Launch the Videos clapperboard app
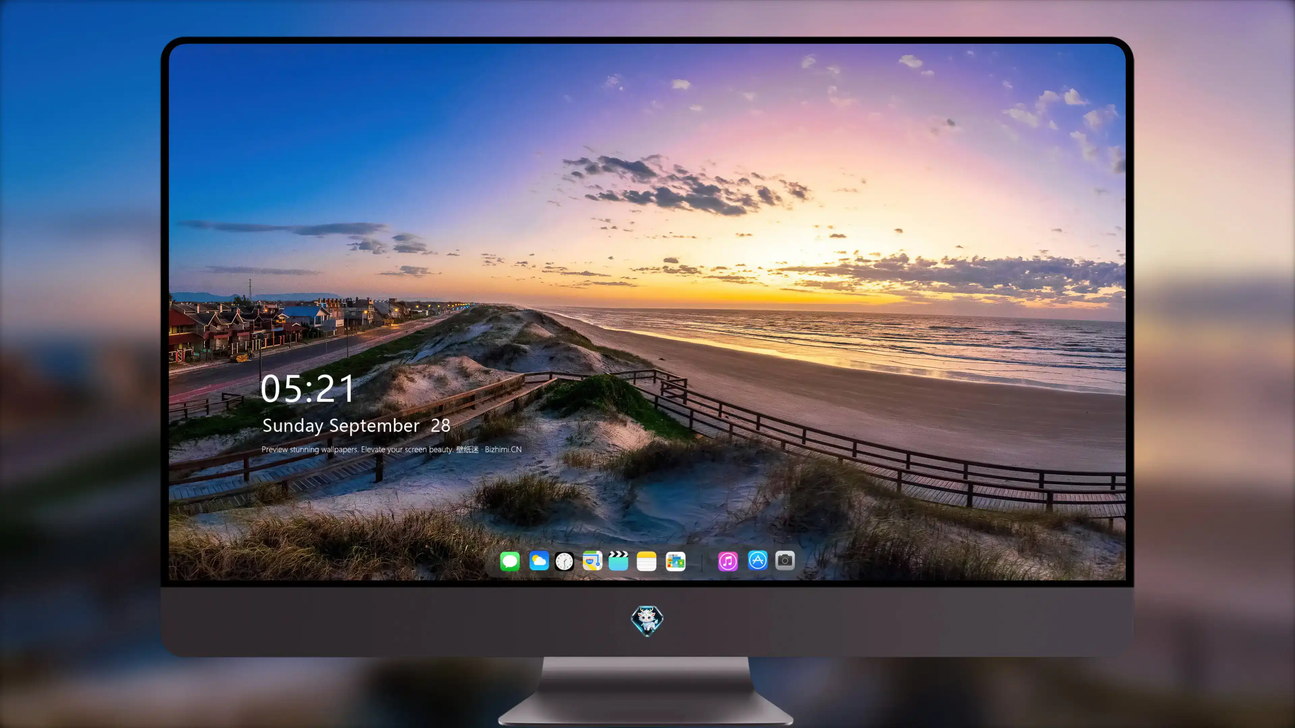1295x728 pixels. 618,561
